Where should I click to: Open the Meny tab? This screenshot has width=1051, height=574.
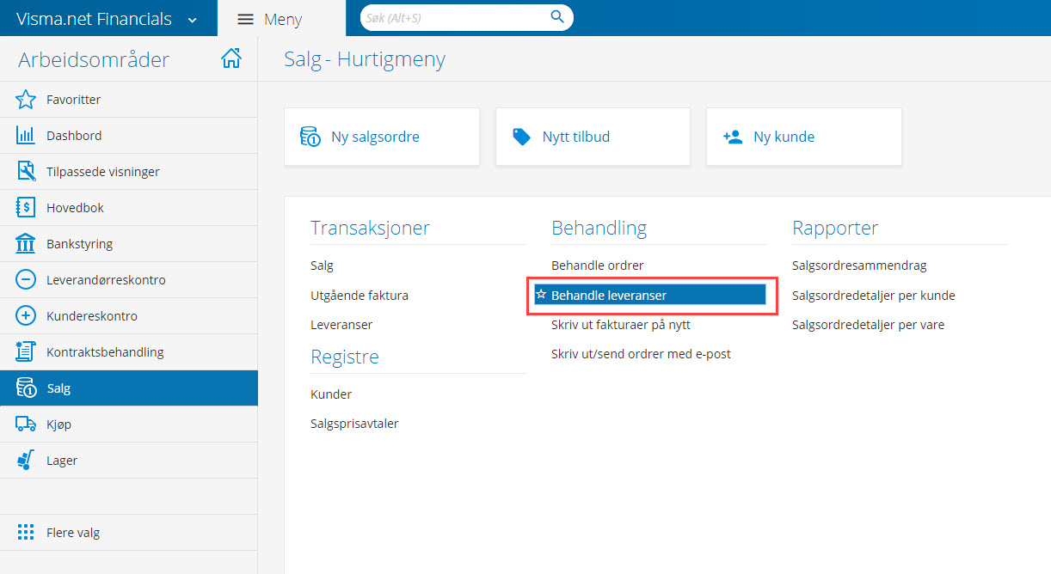[281, 19]
